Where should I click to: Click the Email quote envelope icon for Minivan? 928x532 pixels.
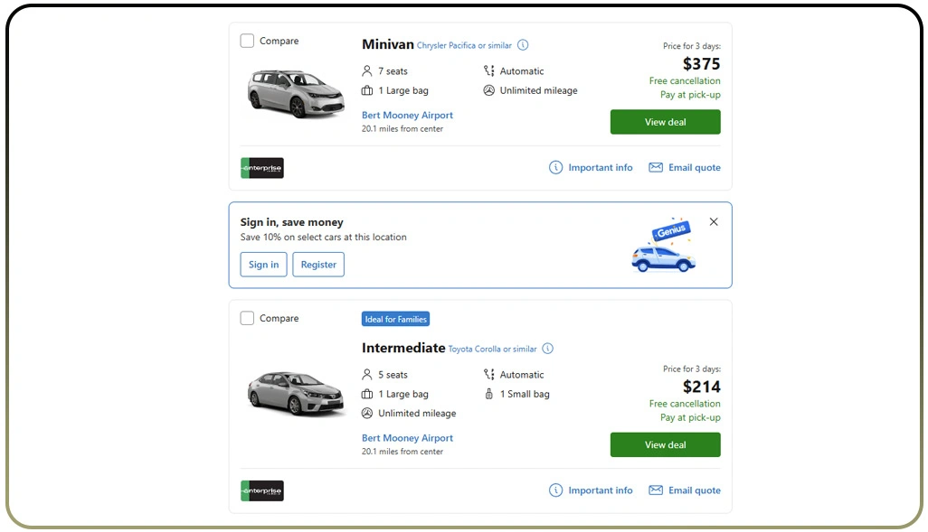click(x=655, y=167)
